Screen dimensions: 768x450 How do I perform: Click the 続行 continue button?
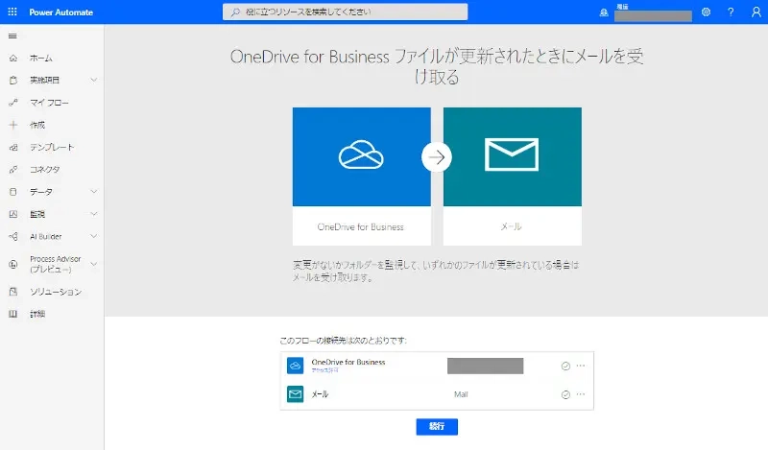(x=437, y=427)
